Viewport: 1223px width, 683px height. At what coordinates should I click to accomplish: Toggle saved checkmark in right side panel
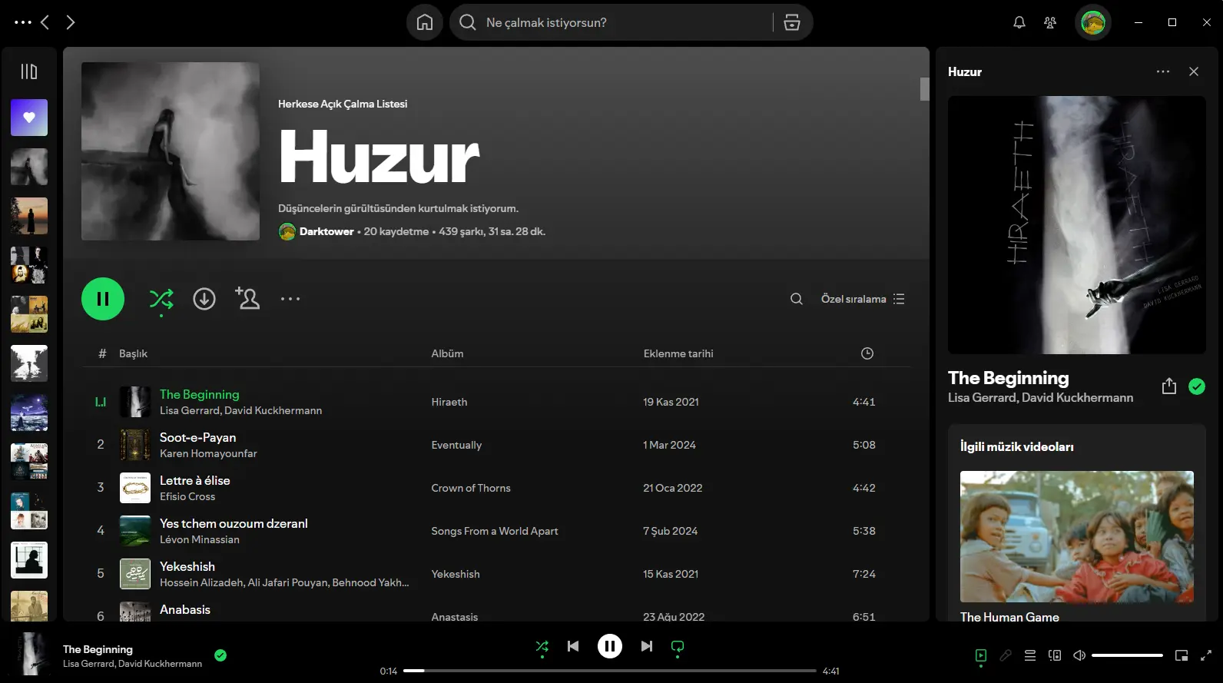[x=1197, y=386]
